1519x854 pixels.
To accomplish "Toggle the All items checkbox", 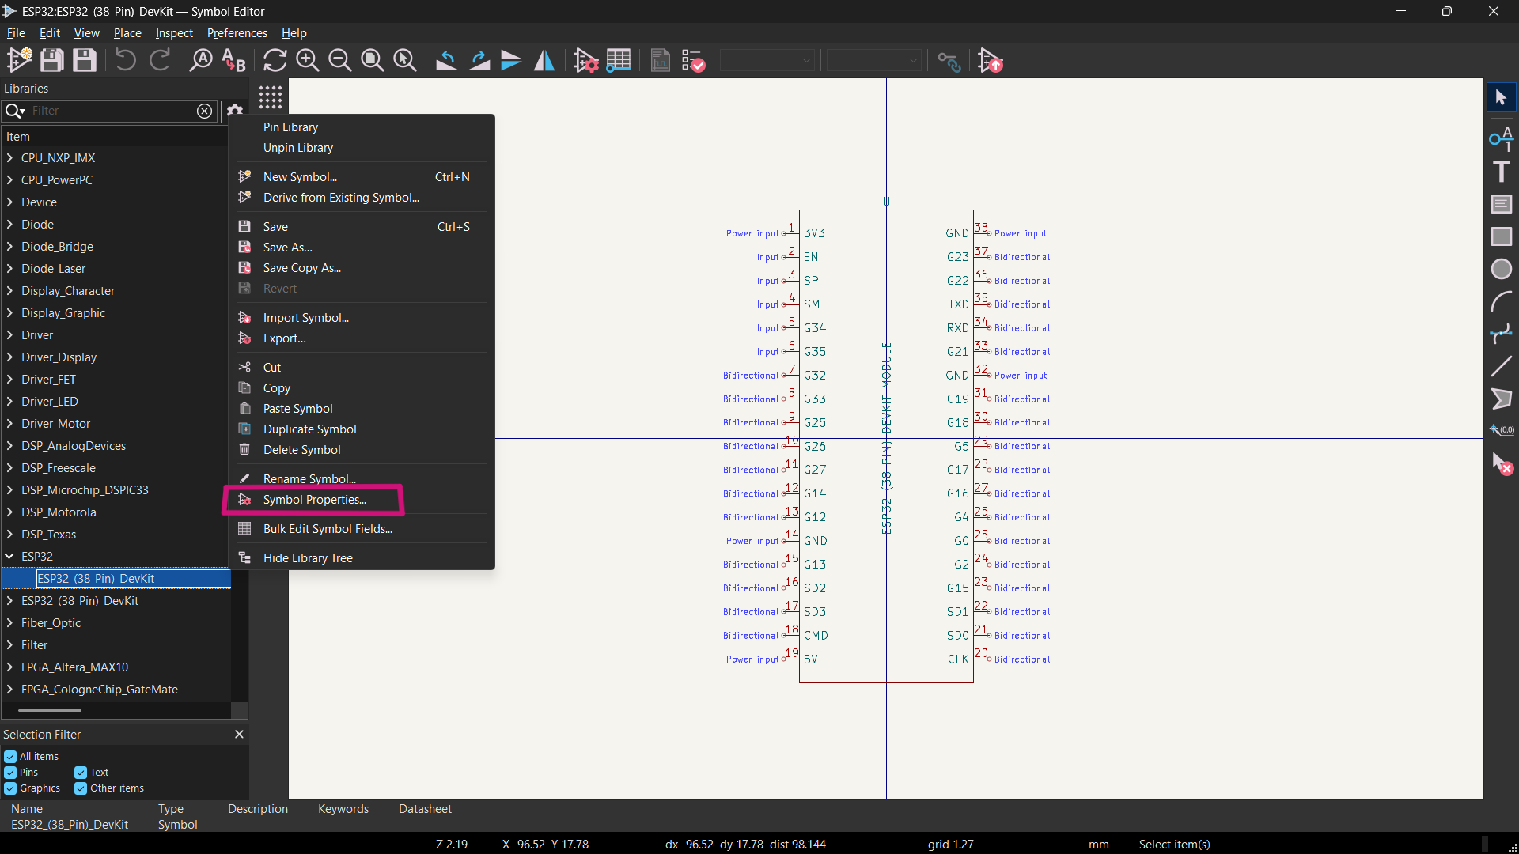I will (10, 757).
